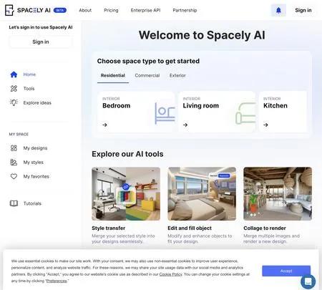
Task: Click the Bedroom card arrow icon
Action: [x=104, y=125]
